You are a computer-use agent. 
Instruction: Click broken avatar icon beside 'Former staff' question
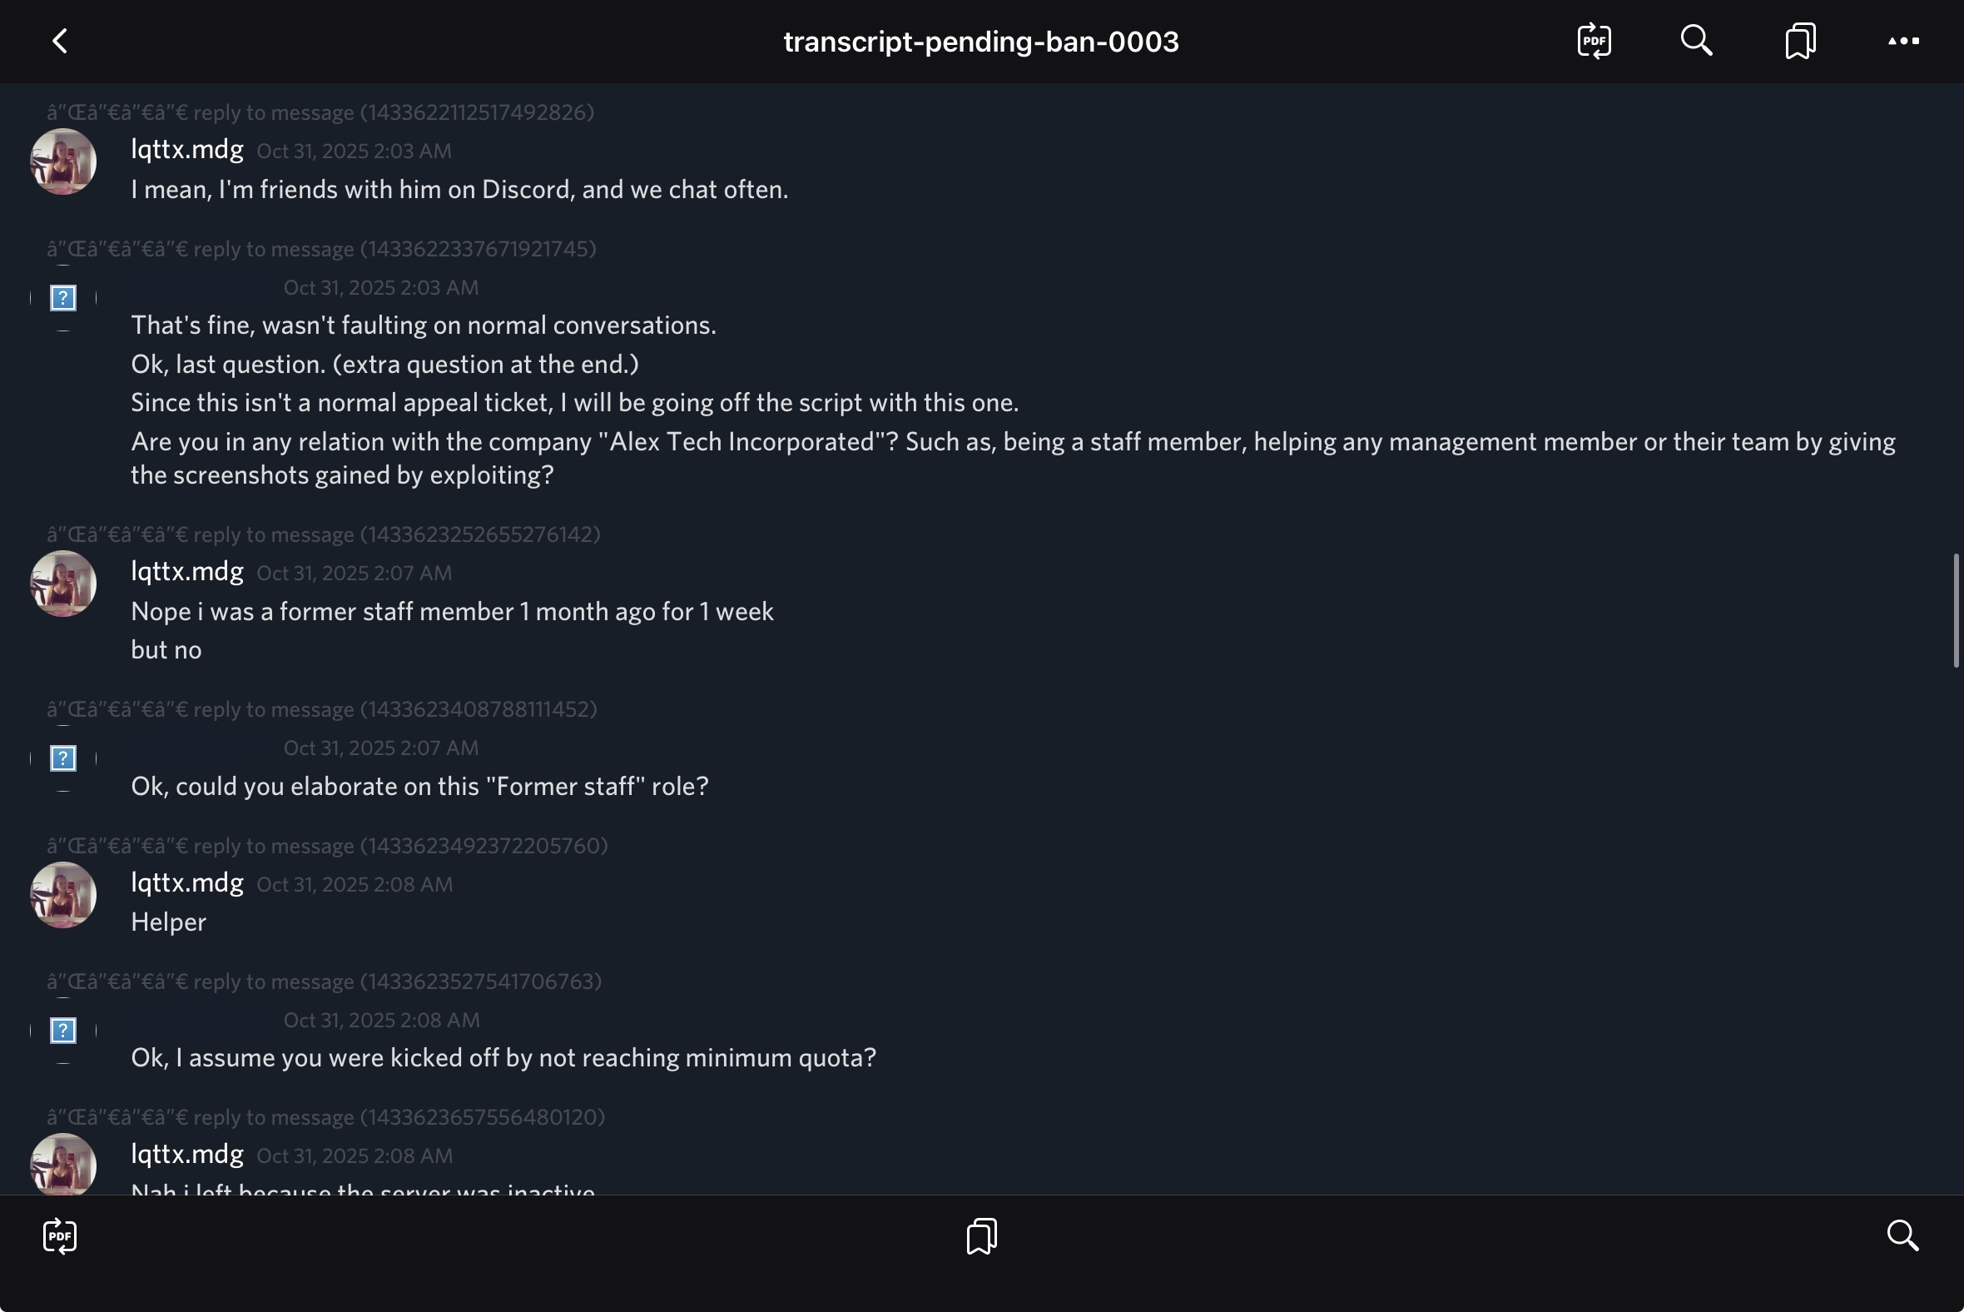63,759
